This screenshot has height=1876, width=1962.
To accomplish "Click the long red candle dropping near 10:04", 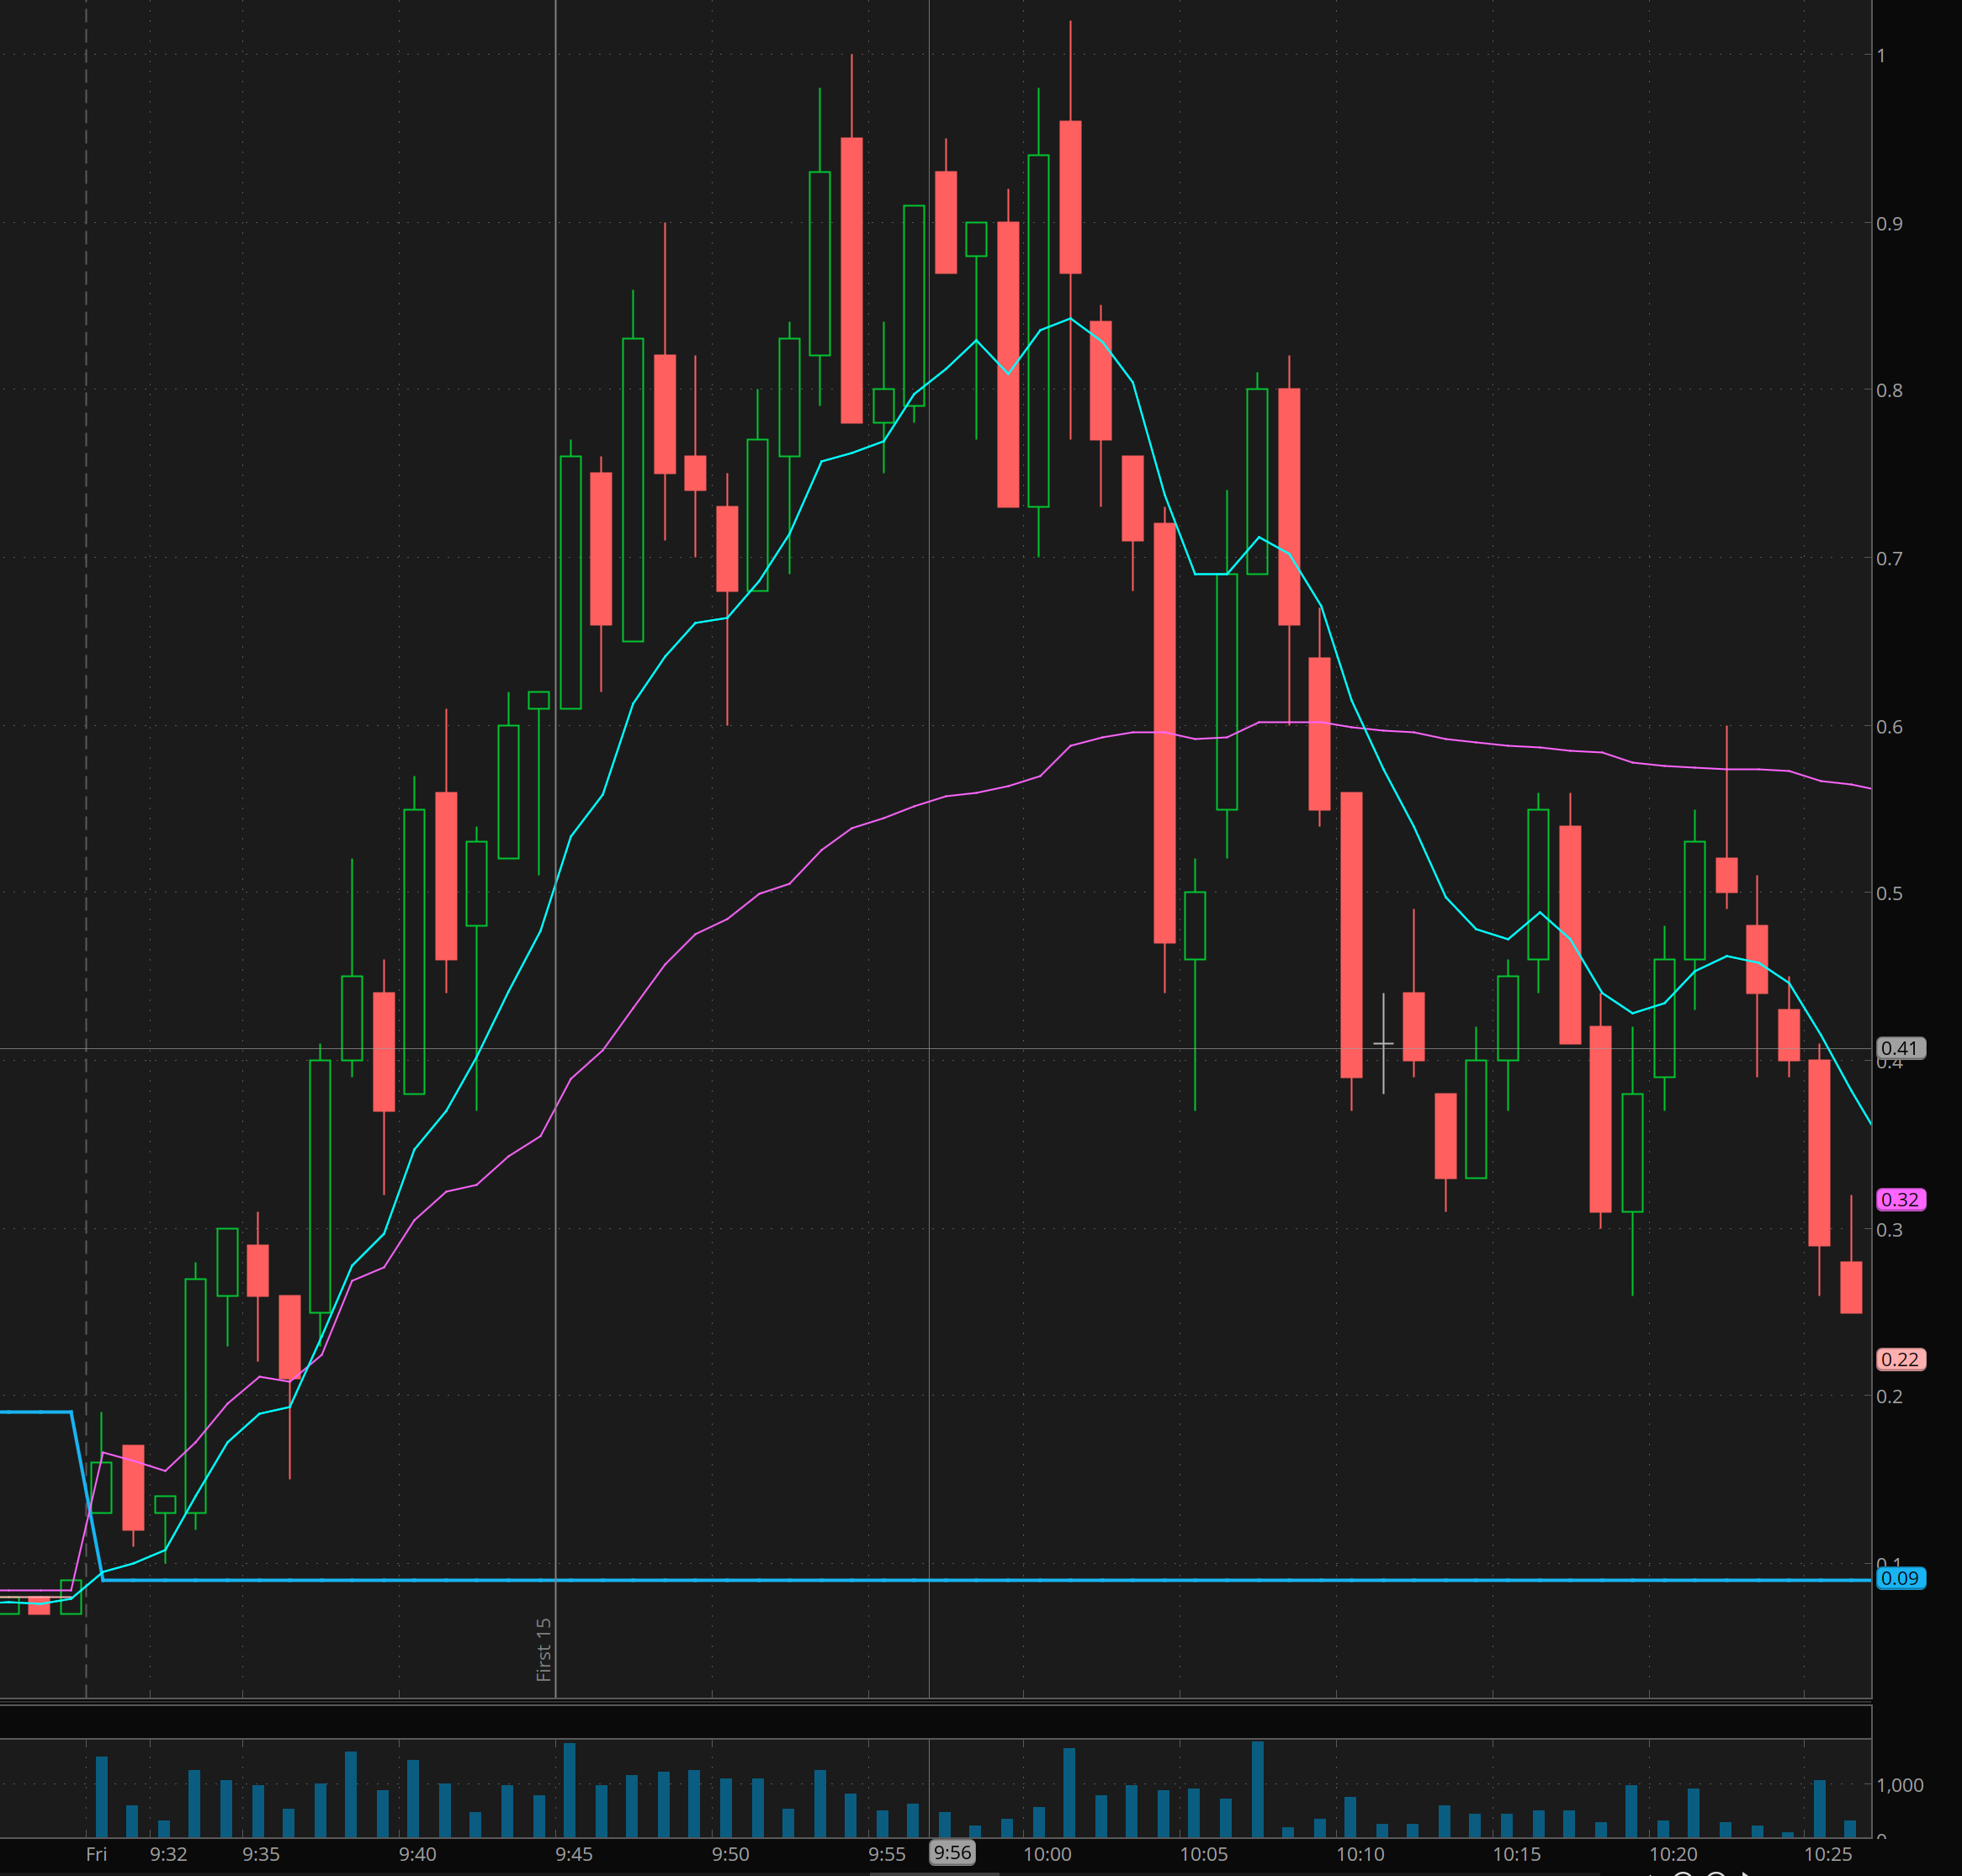I will [x=1164, y=733].
